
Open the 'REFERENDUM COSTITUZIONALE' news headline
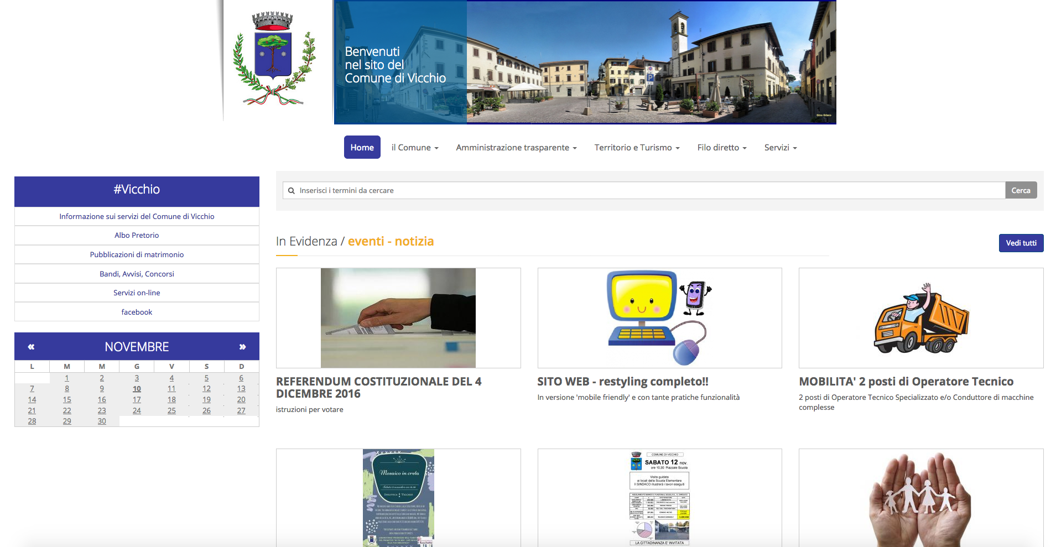[378, 387]
